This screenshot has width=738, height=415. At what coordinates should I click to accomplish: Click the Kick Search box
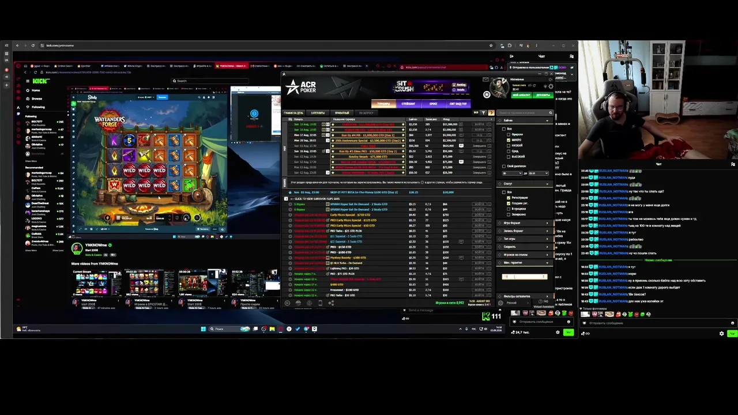[210, 81]
